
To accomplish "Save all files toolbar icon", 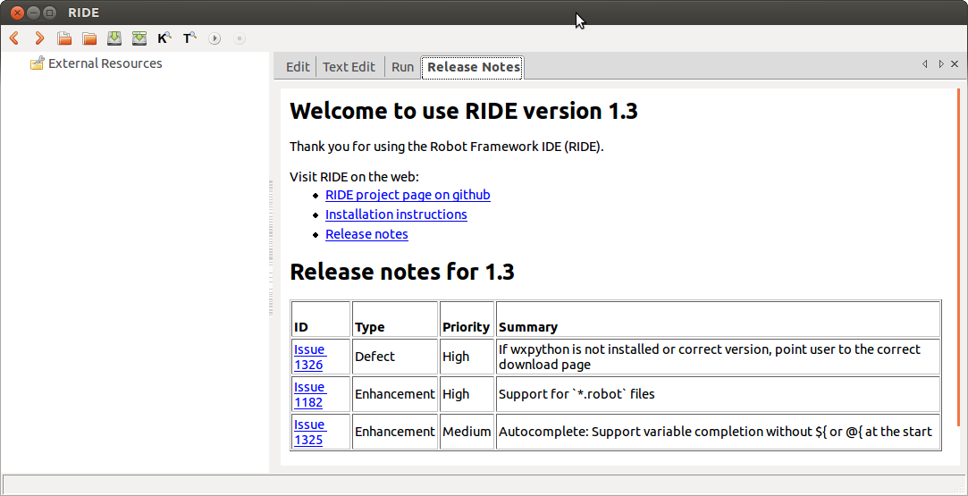I will [139, 38].
